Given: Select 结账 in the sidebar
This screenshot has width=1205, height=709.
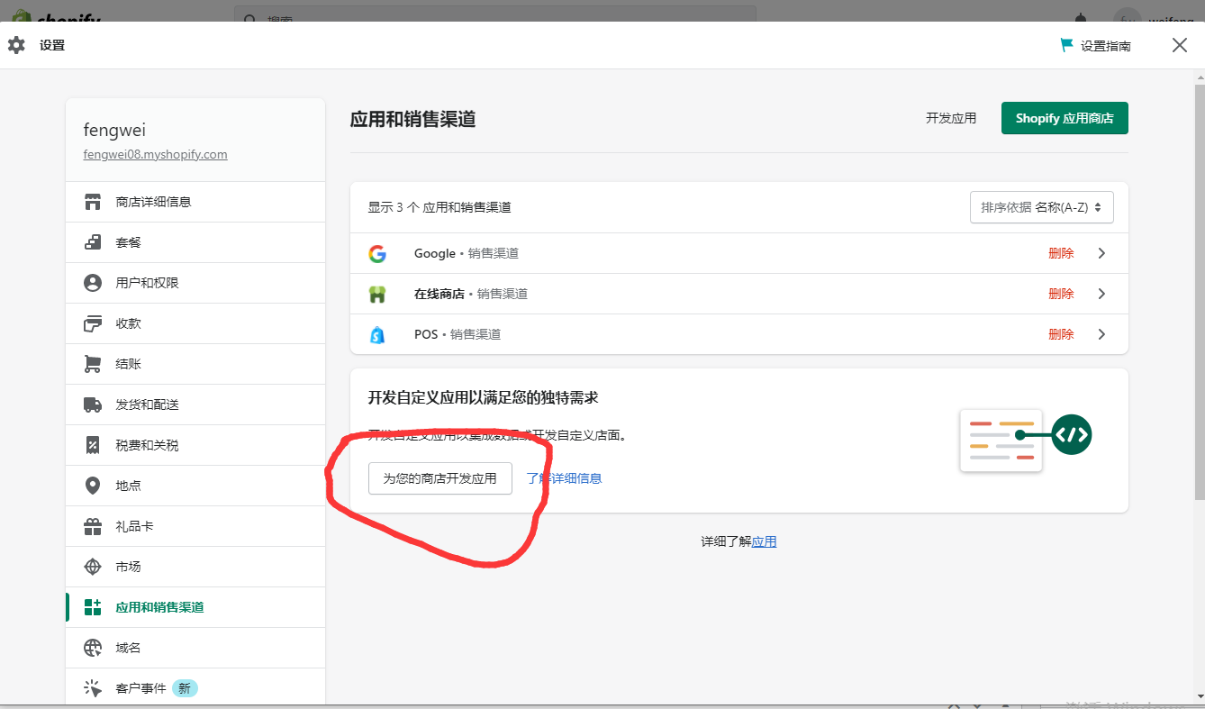Looking at the screenshot, I should point(195,364).
